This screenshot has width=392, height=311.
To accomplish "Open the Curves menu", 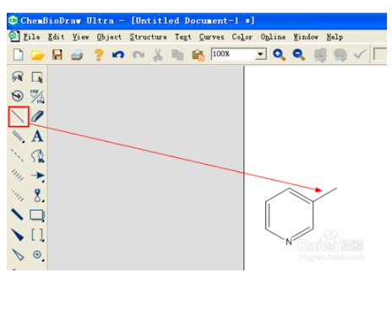I will [212, 37].
